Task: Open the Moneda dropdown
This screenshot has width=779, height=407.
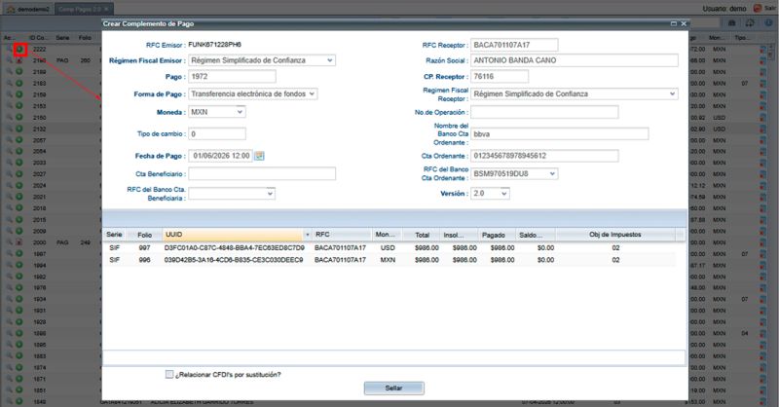Action: (240, 112)
